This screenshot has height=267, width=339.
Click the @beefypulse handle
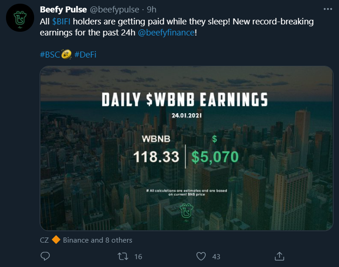tap(113, 9)
